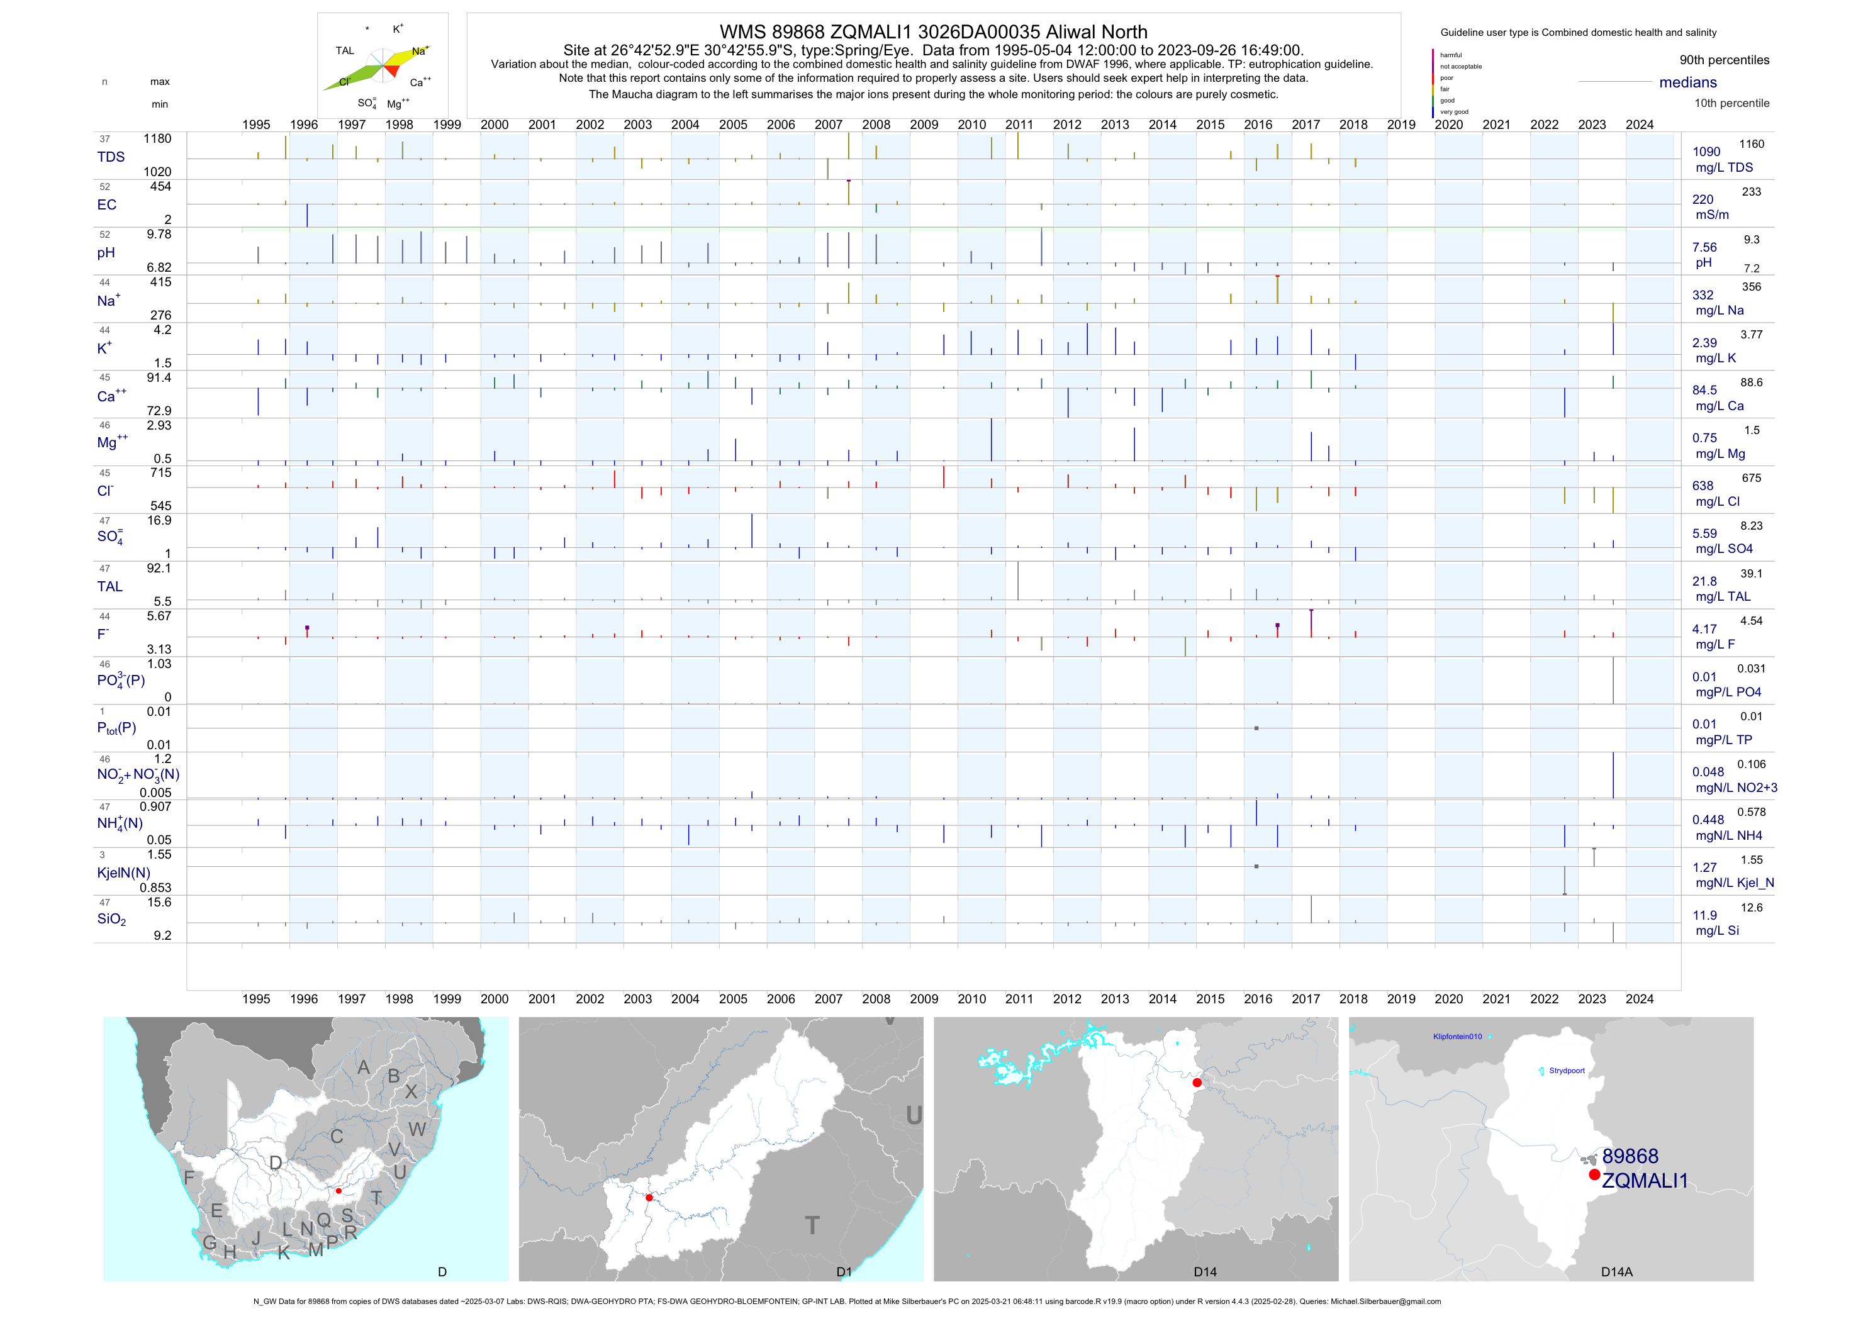Image resolution: width=1868 pixels, height=1321 pixels.
Task: Click the Klipfontein010 map label
Action: pos(1457,1036)
